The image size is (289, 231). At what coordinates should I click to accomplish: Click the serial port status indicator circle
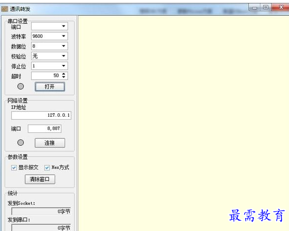20,86
